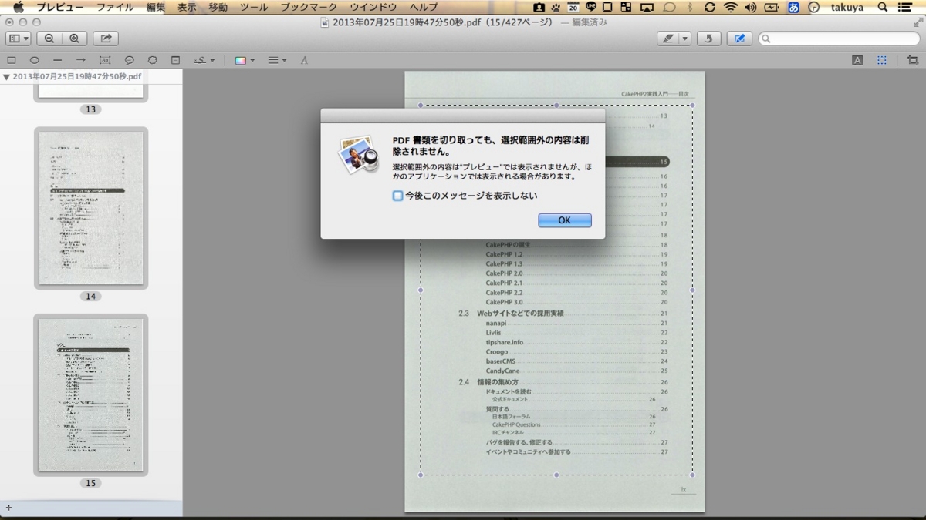Image resolution: width=926 pixels, height=520 pixels.
Task: Select the thought bubble tool
Action: pyautogui.click(x=153, y=60)
